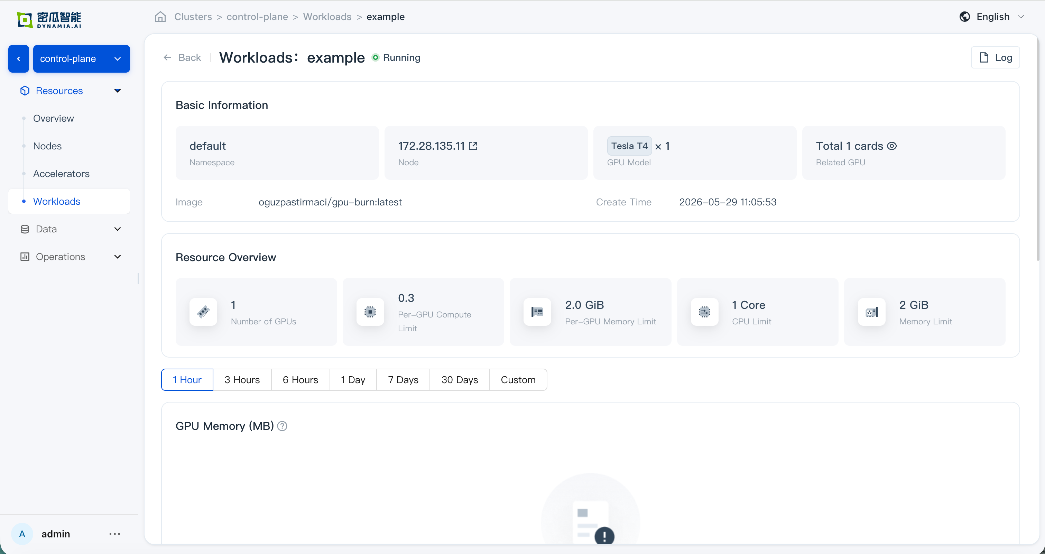Screen dimensions: 1045x554
Task: Select the 1 Day time range
Action: (x=353, y=380)
